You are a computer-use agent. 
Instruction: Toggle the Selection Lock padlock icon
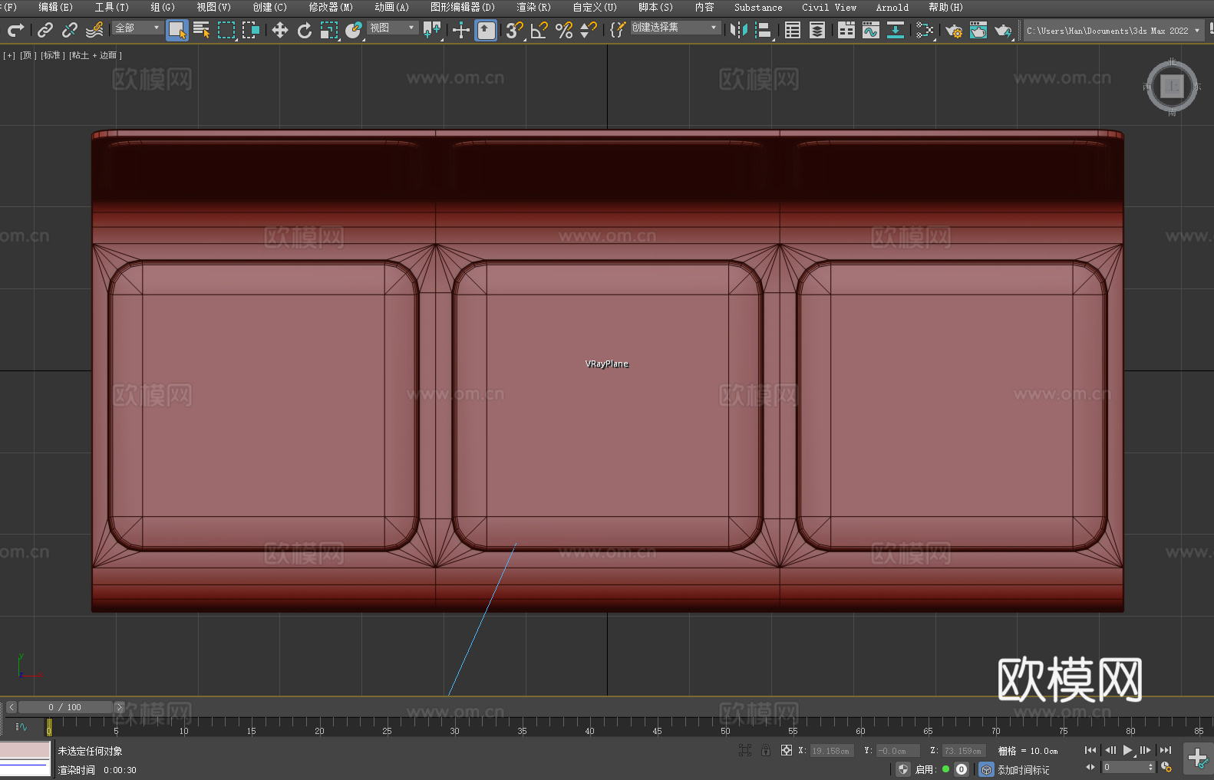(766, 750)
